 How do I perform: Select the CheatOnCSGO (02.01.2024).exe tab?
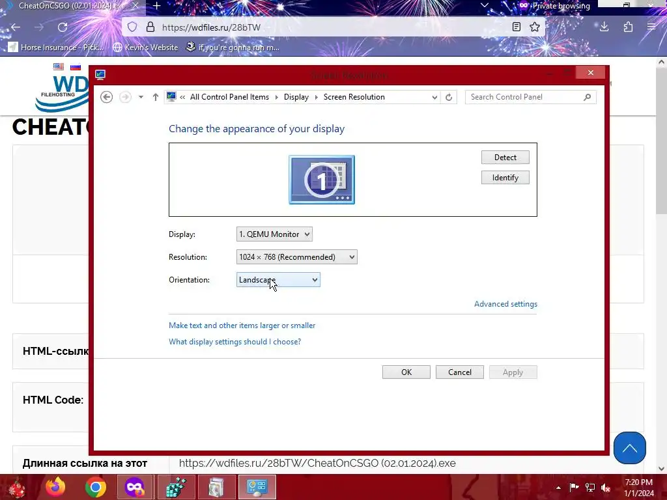70,6
